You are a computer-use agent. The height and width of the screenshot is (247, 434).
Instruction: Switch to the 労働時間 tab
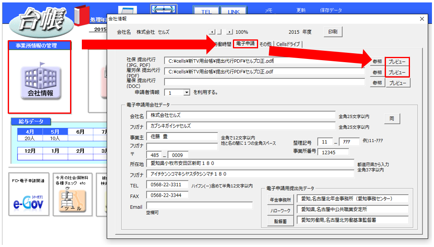pyautogui.click(x=223, y=44)
